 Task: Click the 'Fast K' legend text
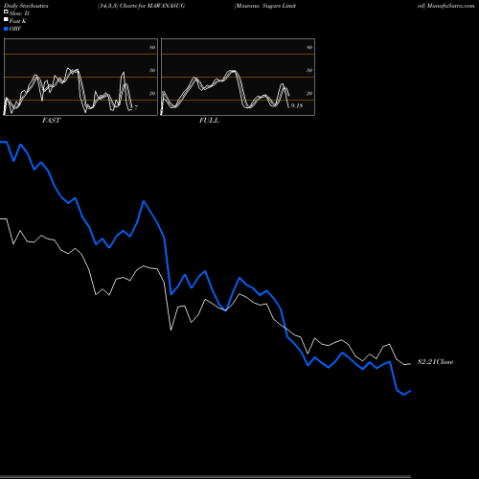tap(18, 21)
